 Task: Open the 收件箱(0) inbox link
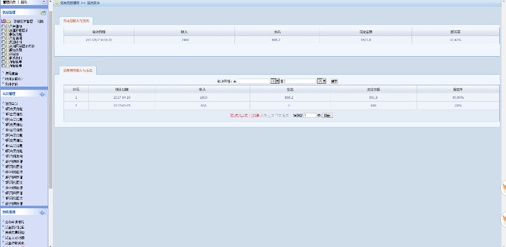(x=13, y=79)
